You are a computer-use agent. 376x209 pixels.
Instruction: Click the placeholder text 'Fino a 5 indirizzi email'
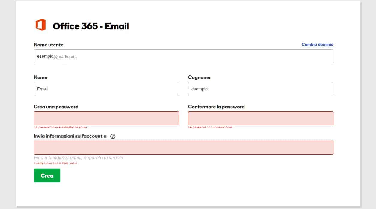(78, 157)
